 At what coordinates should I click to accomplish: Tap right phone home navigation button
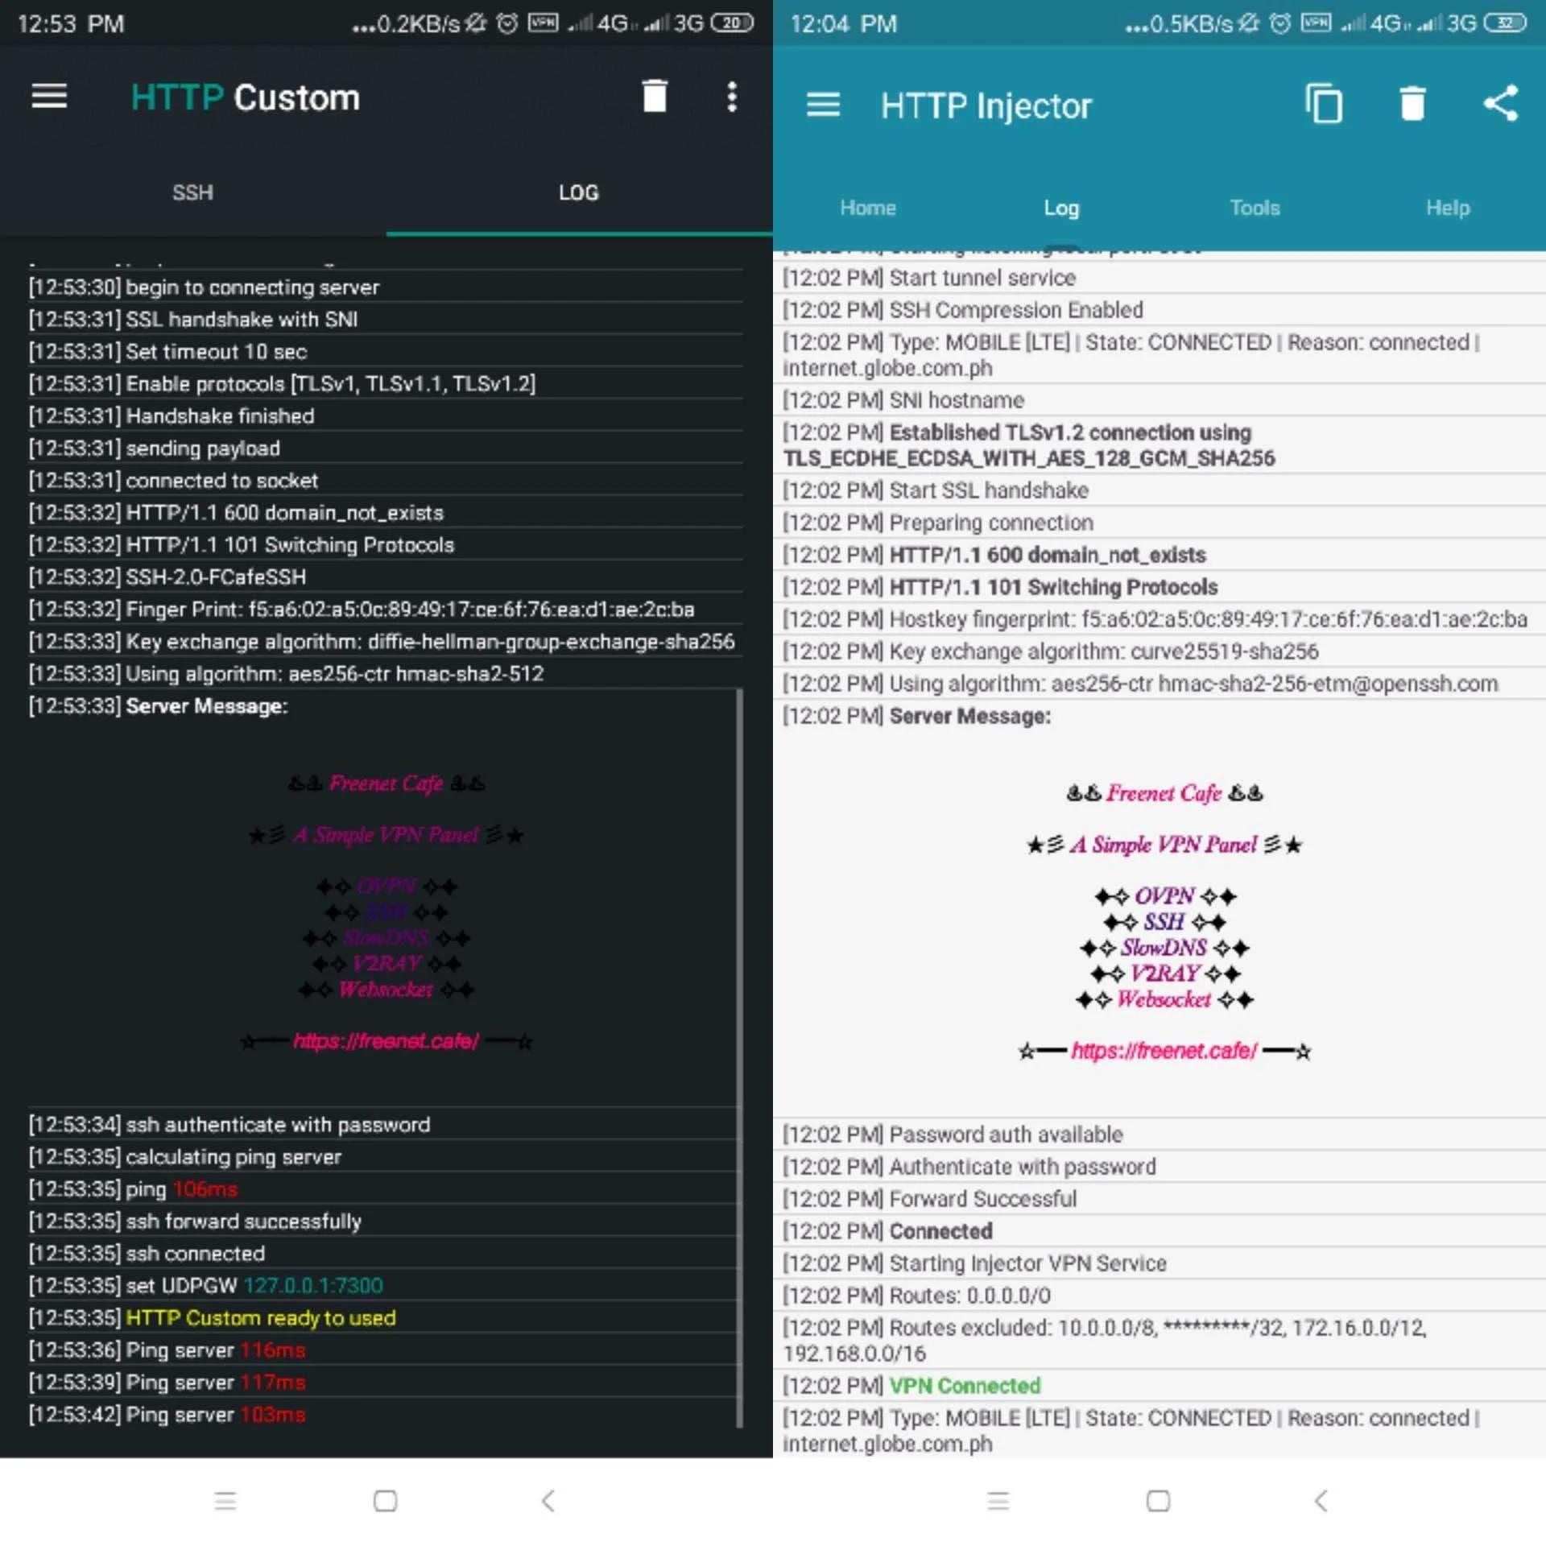click(1159, 1501)
